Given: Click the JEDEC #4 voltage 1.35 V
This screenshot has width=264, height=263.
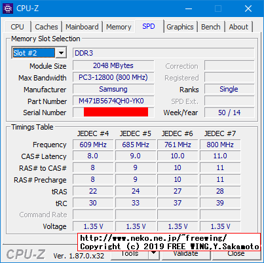Looking at the screenshot, I should pyautogui.click(x=93, y=226).
